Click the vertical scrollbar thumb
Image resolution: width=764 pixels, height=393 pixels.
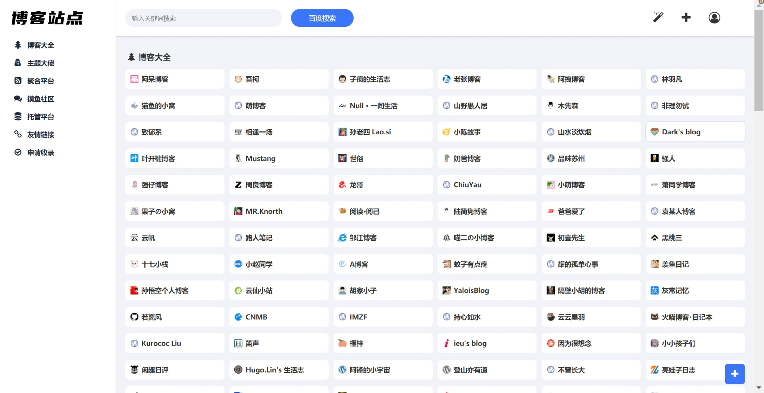[x=759, y=60]
